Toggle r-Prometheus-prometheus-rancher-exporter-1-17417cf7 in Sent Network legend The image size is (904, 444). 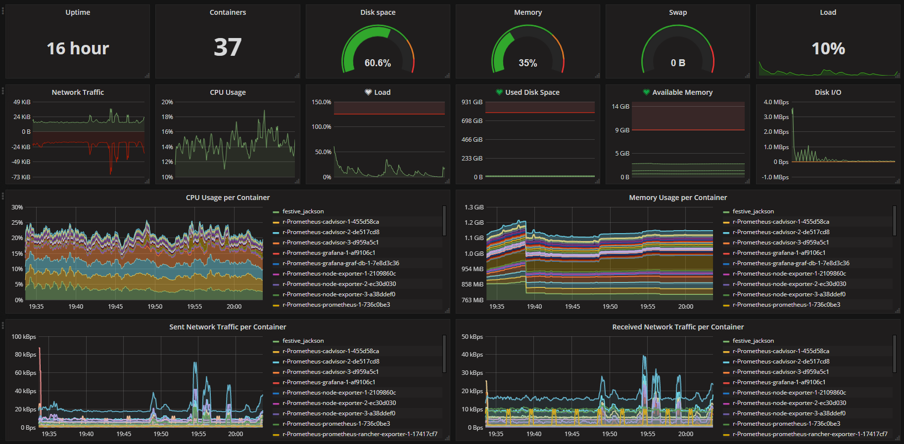click(360, 434)
